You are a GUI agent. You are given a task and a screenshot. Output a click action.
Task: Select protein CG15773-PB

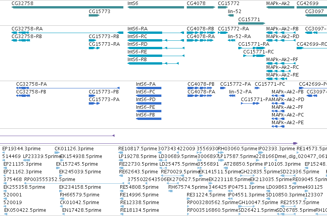tap(92, 96)
